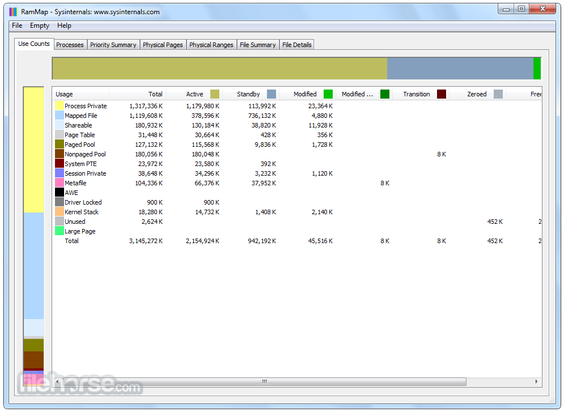Image resolution: width=564 pixels, height=412 pixels.
Task: Click the Total row label at bottom
Action: [x=71, y=241]
